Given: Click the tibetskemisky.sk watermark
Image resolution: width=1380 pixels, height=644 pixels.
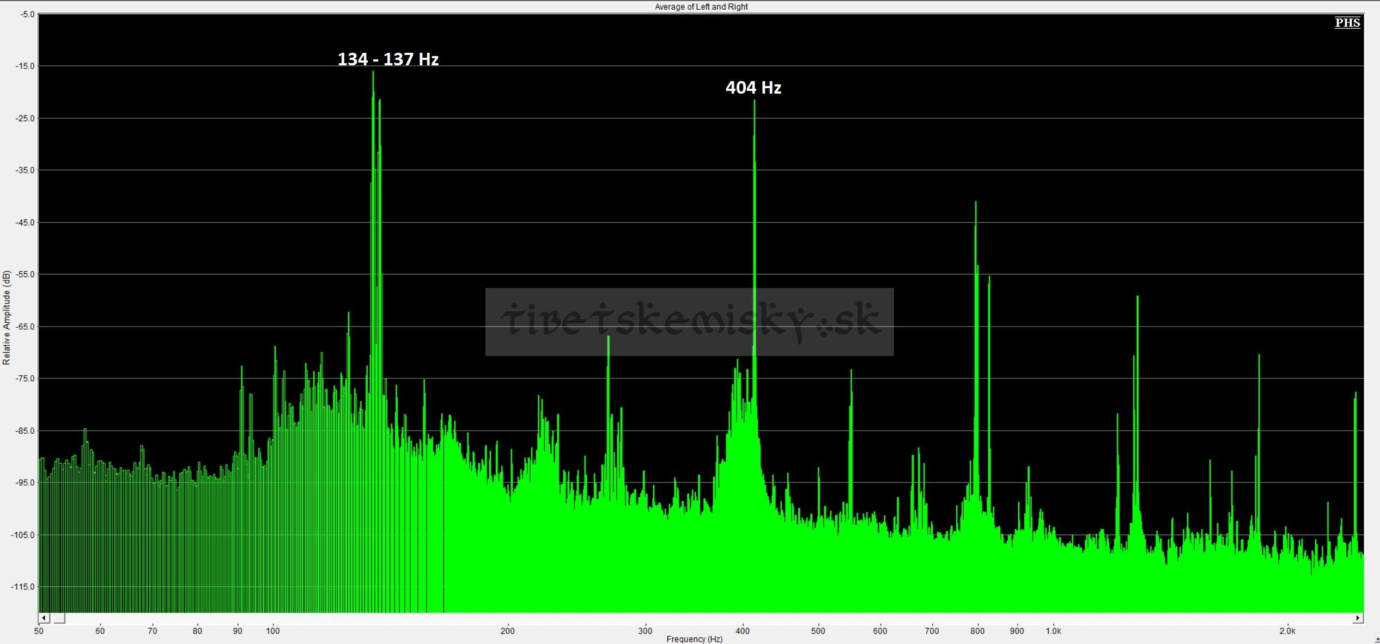Looking at the screenshot, I should click(x=689, y=322).
